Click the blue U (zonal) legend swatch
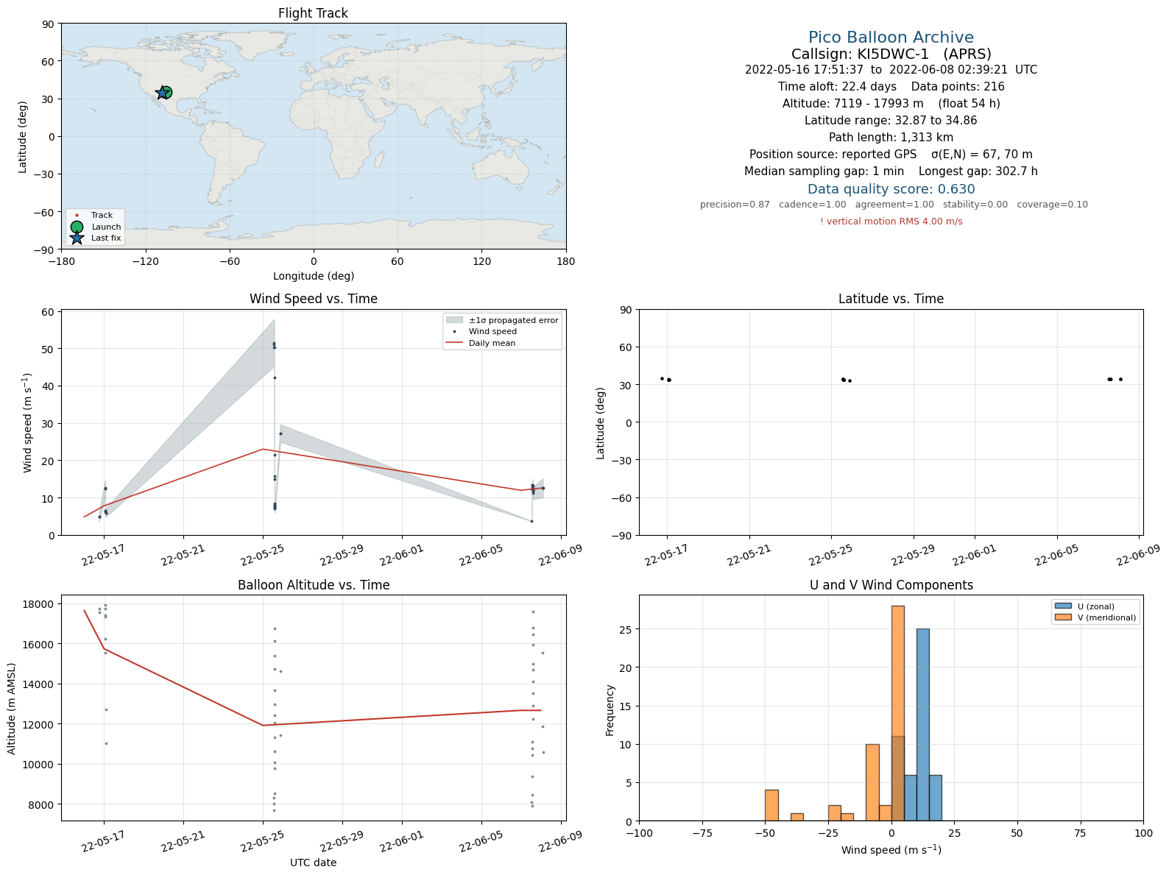The image size is (1169, 875). 1062,606
